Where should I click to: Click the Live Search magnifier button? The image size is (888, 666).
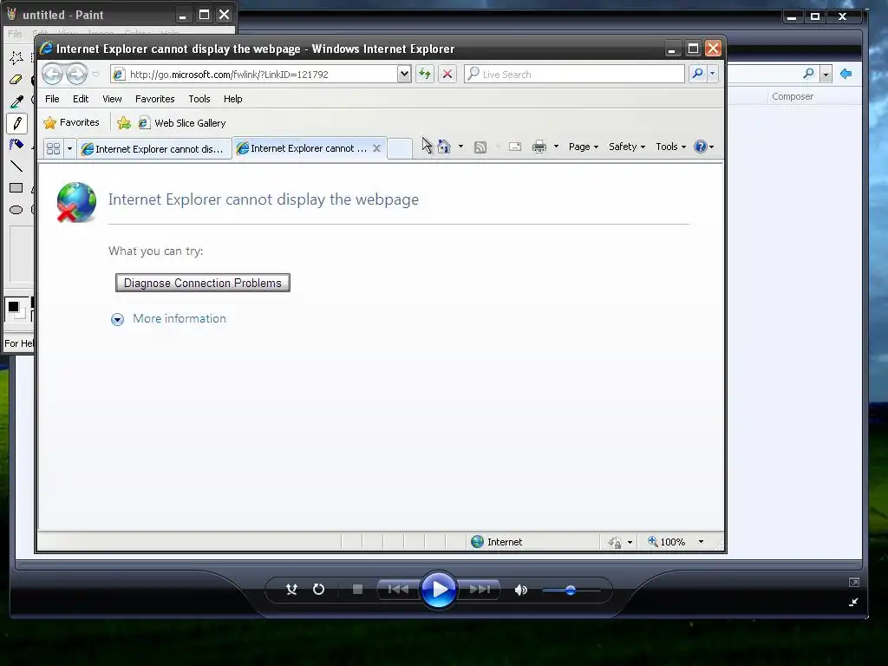697,74
